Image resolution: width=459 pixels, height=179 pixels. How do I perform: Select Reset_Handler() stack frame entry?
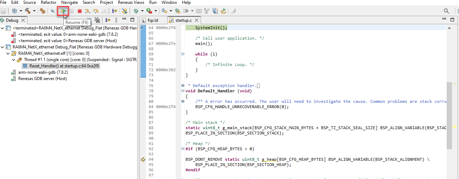[x=64, y=66]
